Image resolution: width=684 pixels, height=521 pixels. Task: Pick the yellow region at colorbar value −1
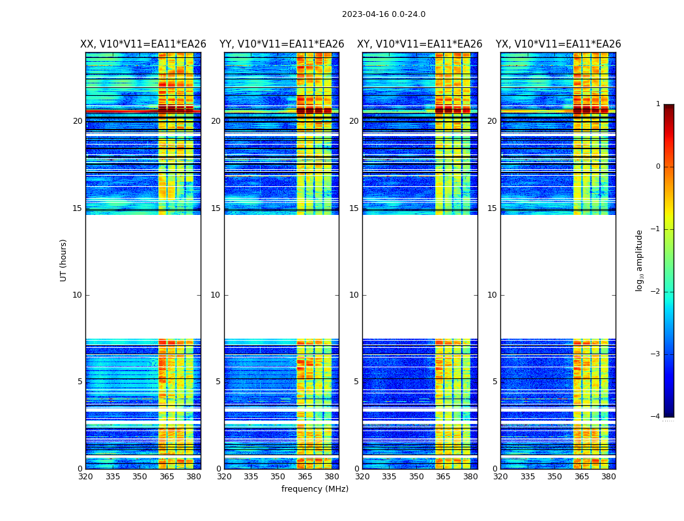tap(668, 228)
